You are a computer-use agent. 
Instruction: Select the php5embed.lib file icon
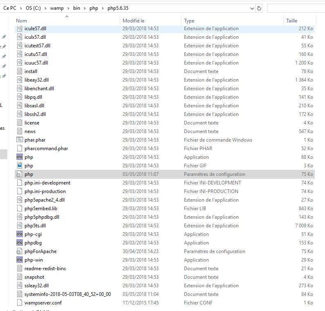point(20,209)
